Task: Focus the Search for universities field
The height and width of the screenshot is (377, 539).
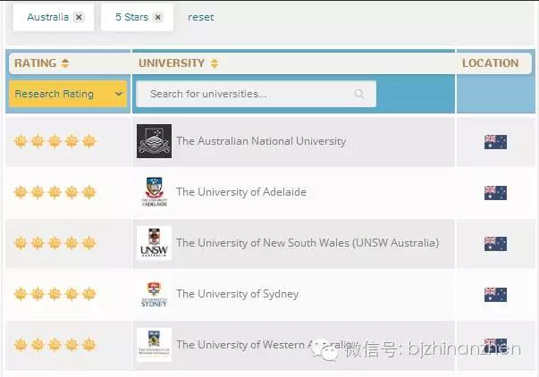Action: pyautogui.click(x=256, y=94)
